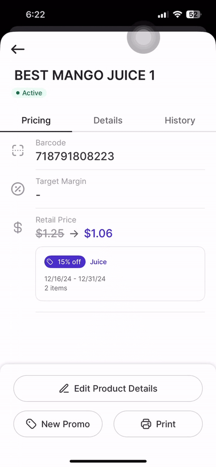Switch to the Details tab

click(108, 120)
